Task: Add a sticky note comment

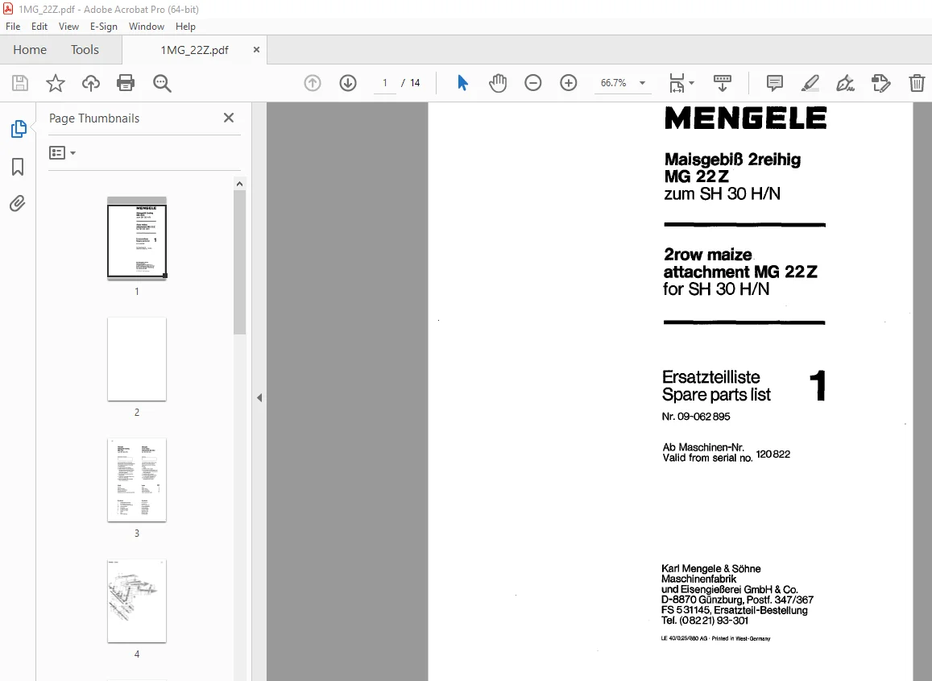Action: (774, 83)
